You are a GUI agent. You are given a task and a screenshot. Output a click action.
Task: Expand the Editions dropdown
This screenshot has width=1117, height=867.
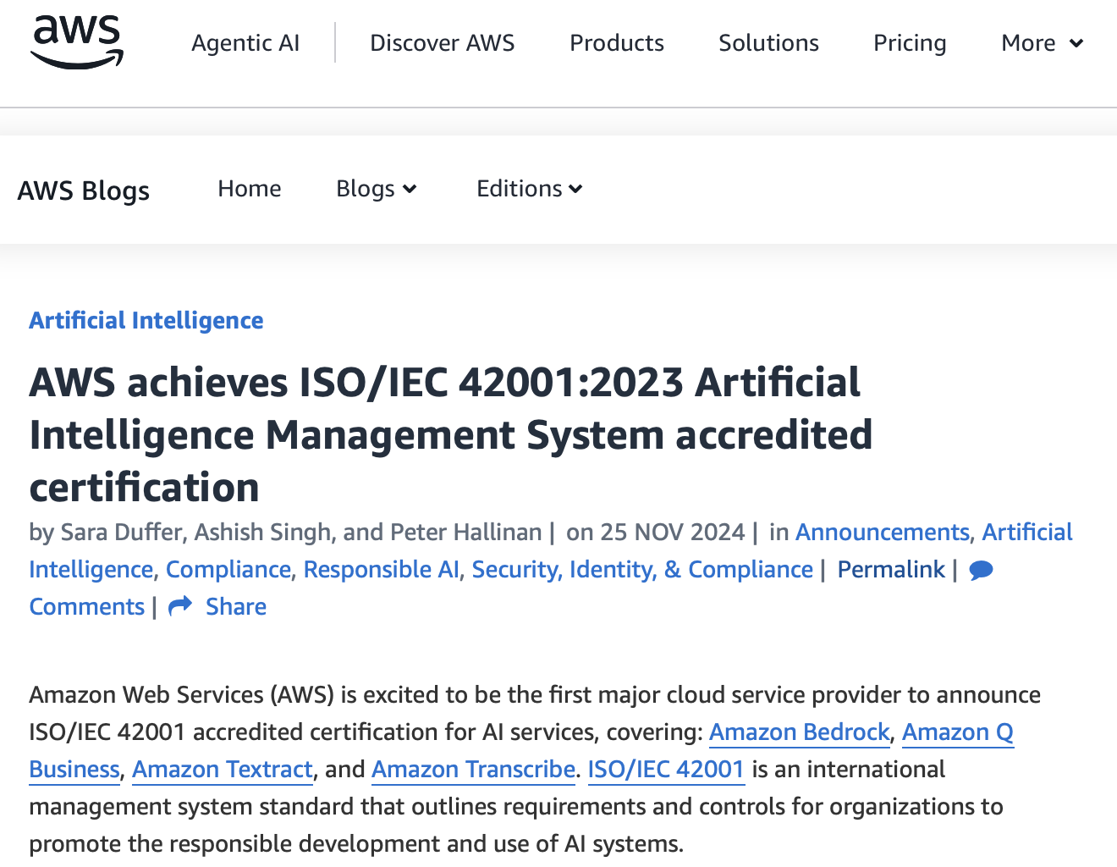529,189
